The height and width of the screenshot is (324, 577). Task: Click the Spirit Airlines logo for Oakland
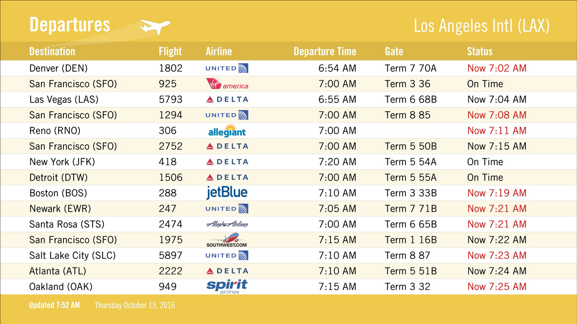pos(227,286)
